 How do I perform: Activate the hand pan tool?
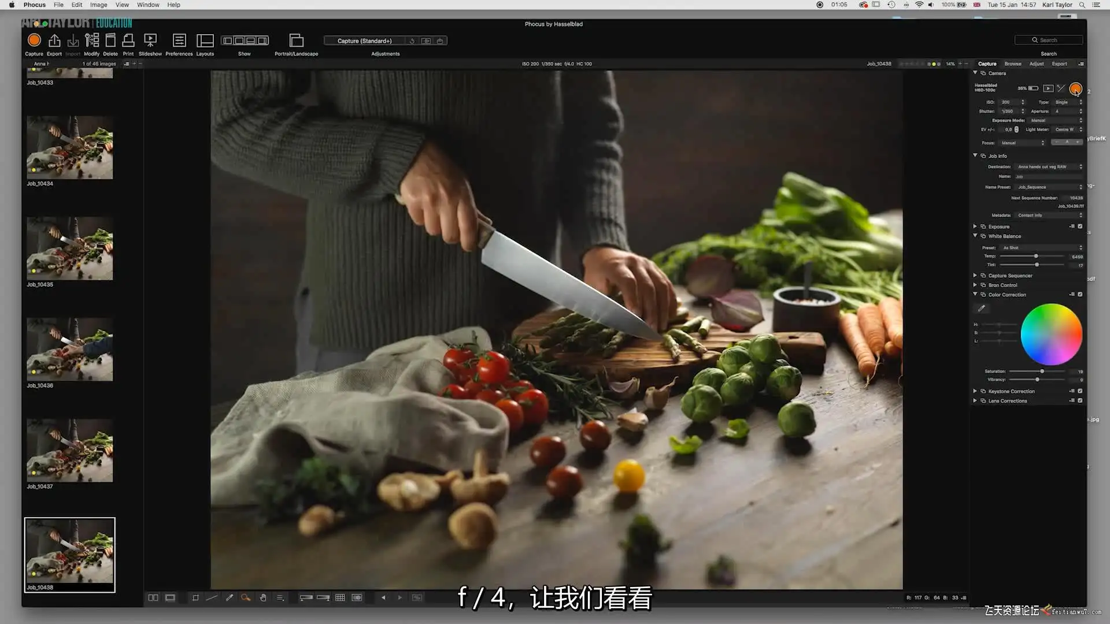coord(263,598)
